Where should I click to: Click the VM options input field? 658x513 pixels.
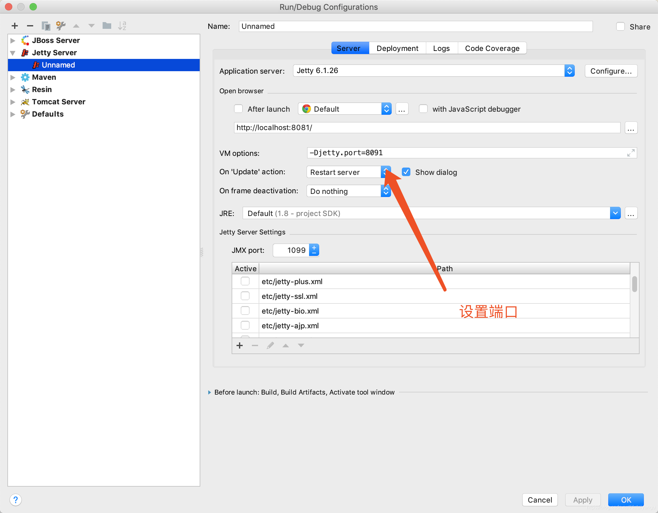(x=472, y=153)
